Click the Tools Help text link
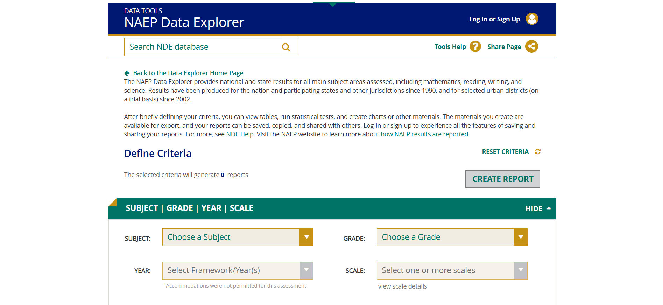Screen dimensions: 663x305 point(450,47)
